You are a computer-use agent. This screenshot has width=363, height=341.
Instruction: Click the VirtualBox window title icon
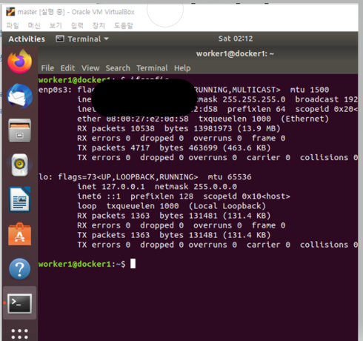pyautogui.click(x=10, y=12)
